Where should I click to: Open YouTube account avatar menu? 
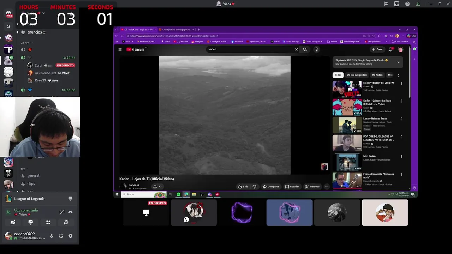[x=400, y=49]
